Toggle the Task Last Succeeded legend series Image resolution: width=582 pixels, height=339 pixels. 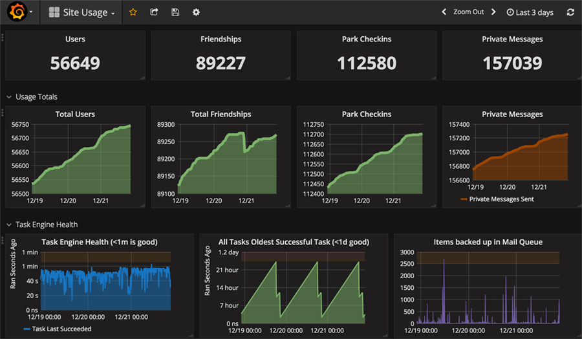click(61, 329)
